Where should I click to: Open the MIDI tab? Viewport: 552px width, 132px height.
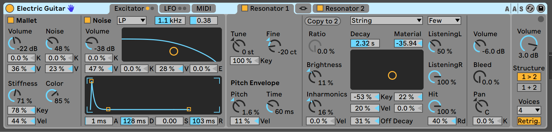pyautogui.click(x=204, y=8)
